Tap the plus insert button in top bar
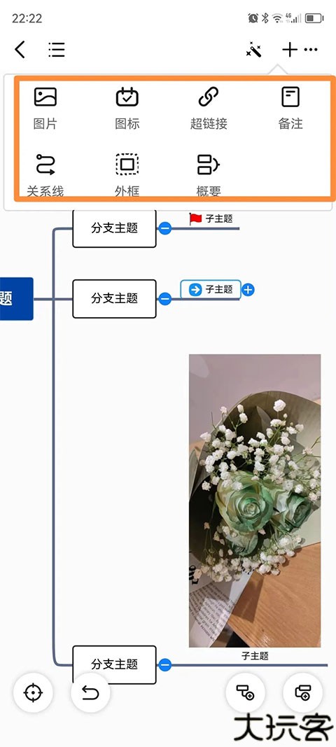This screenshot has height=747, width=336. click(x=290, y=50)
